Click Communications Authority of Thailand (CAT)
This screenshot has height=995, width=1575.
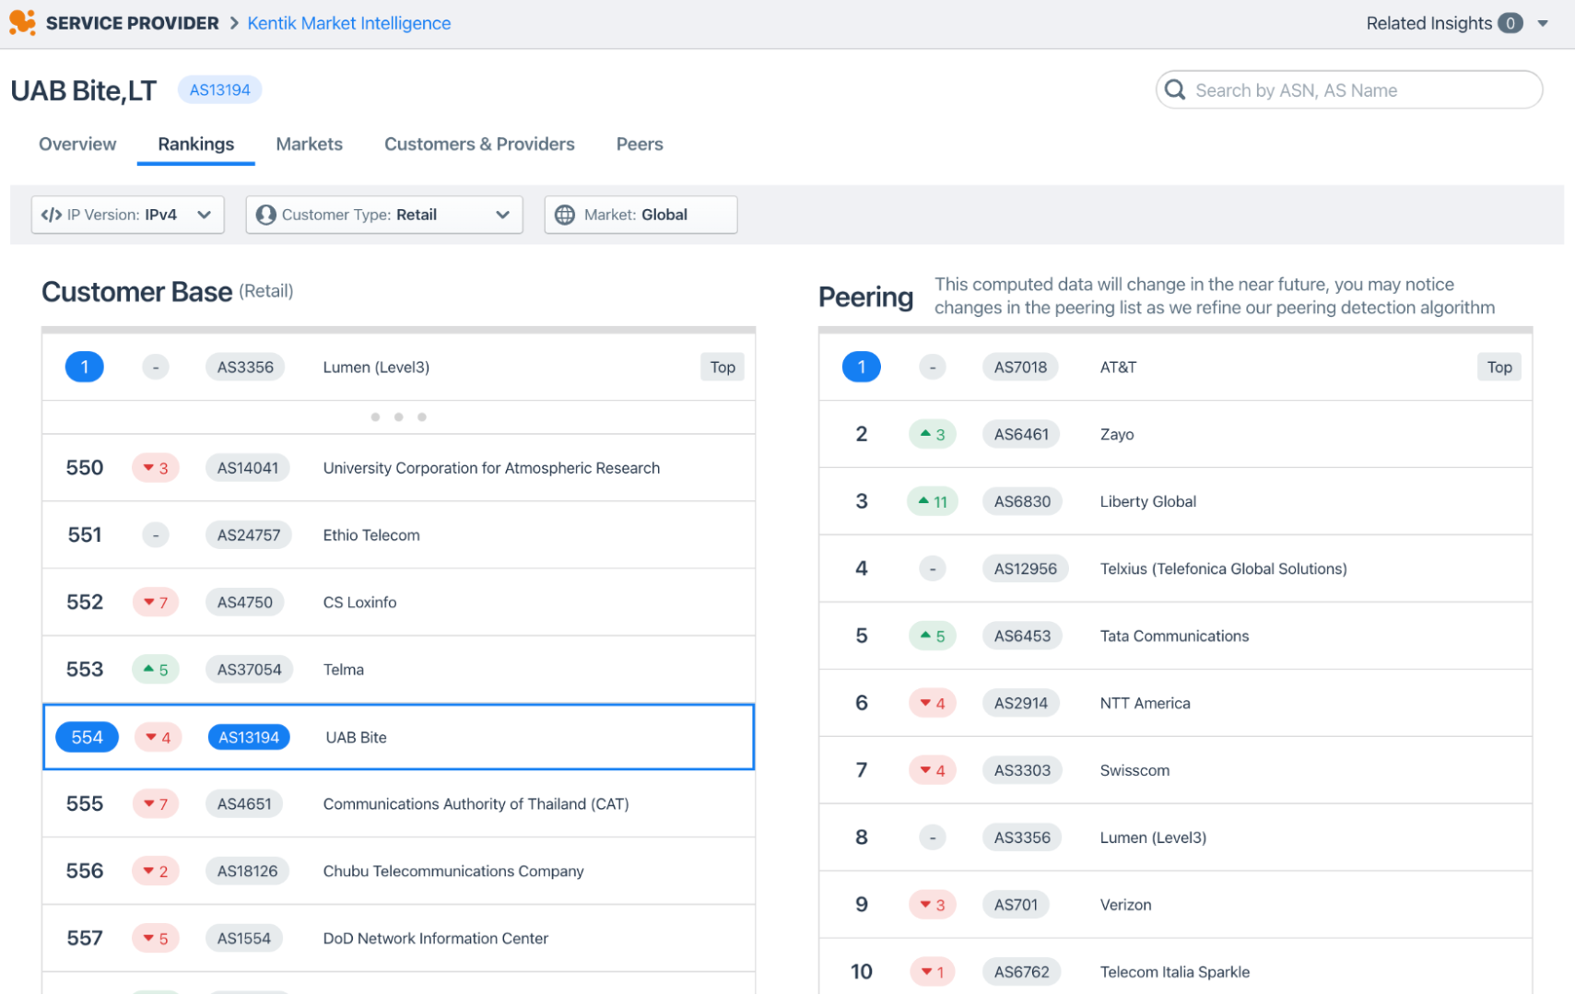click(x=476, y=804)
